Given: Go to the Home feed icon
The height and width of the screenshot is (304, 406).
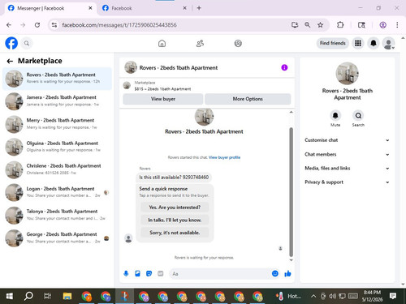Looking at the screenshot, I should [162, 44].
